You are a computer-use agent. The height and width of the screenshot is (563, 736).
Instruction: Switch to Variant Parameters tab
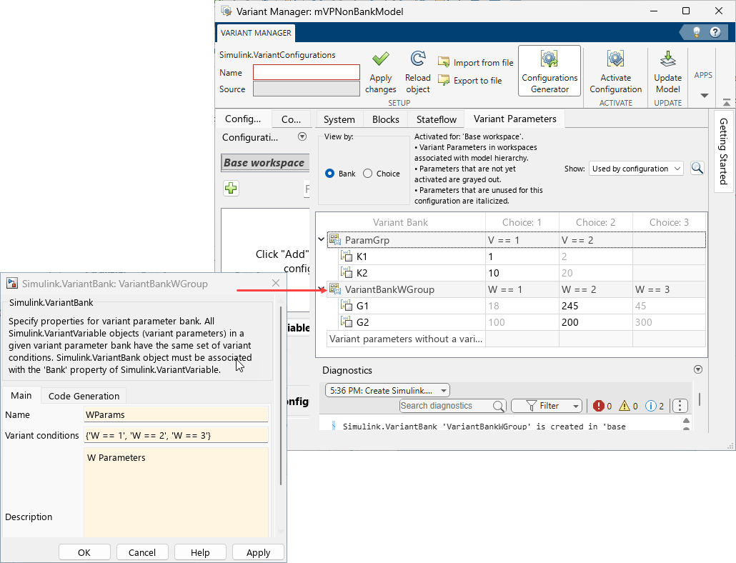pyautogui.click(x=514, y=119)
